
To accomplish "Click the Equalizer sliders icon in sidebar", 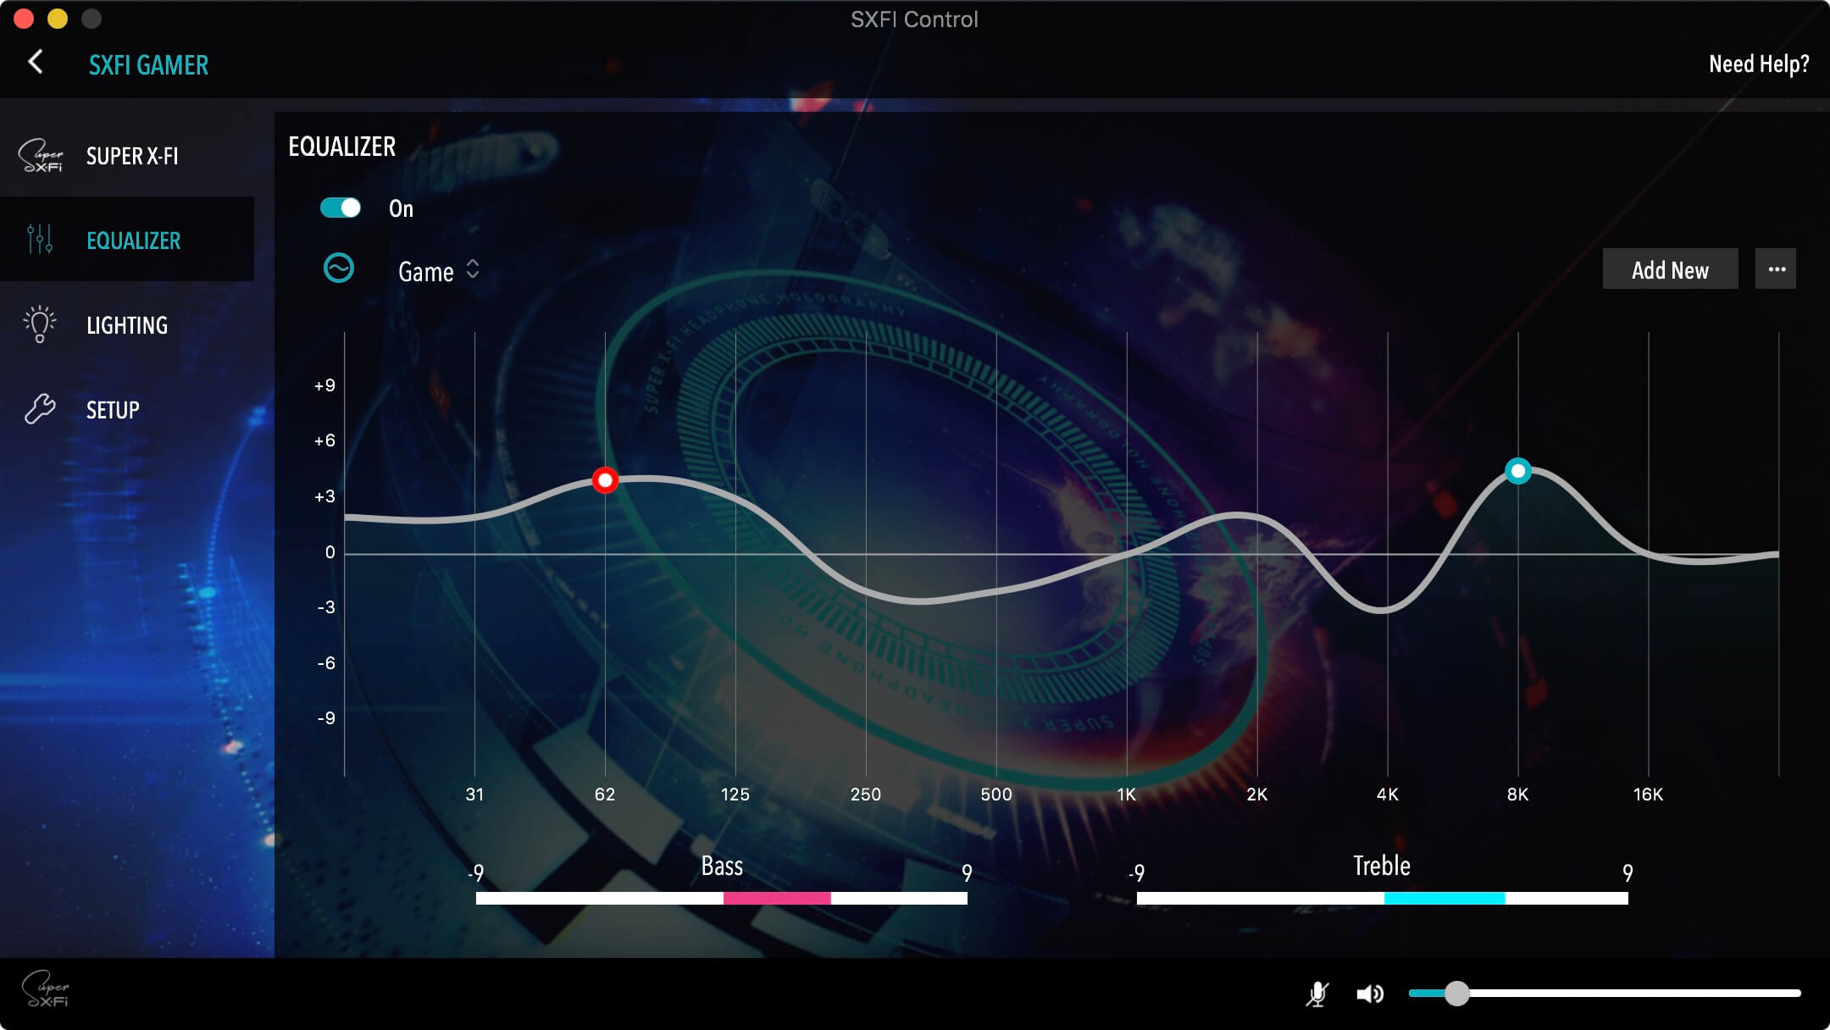I will [x=40, y=240].
